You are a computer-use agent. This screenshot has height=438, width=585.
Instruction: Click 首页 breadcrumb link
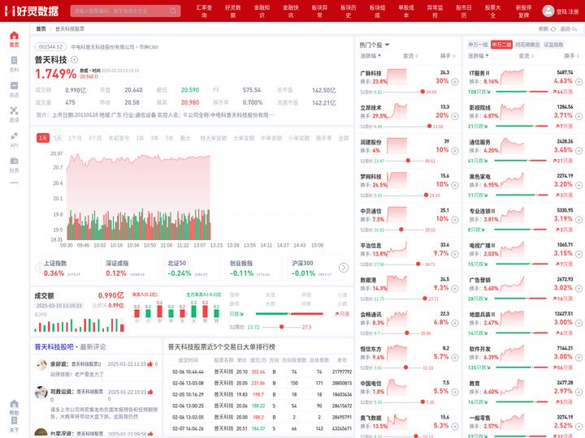pos(41,28)
